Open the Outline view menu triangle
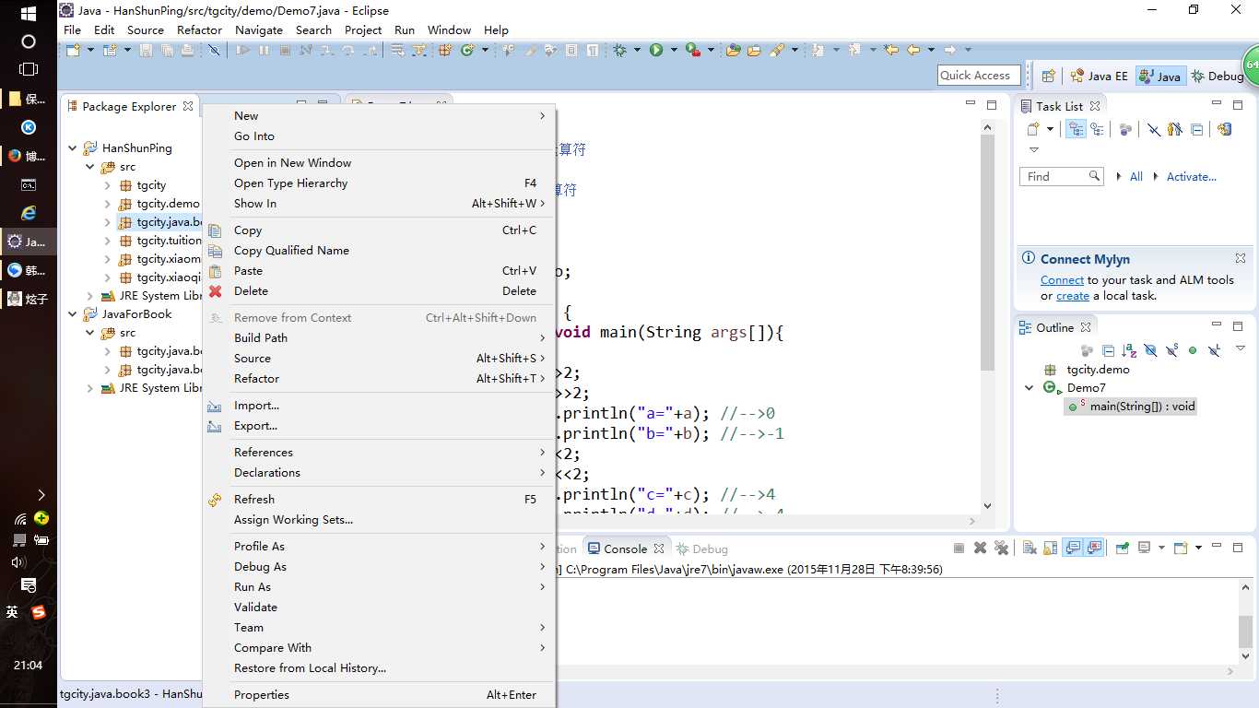 pyautogui.click(x=1241, y=348)
